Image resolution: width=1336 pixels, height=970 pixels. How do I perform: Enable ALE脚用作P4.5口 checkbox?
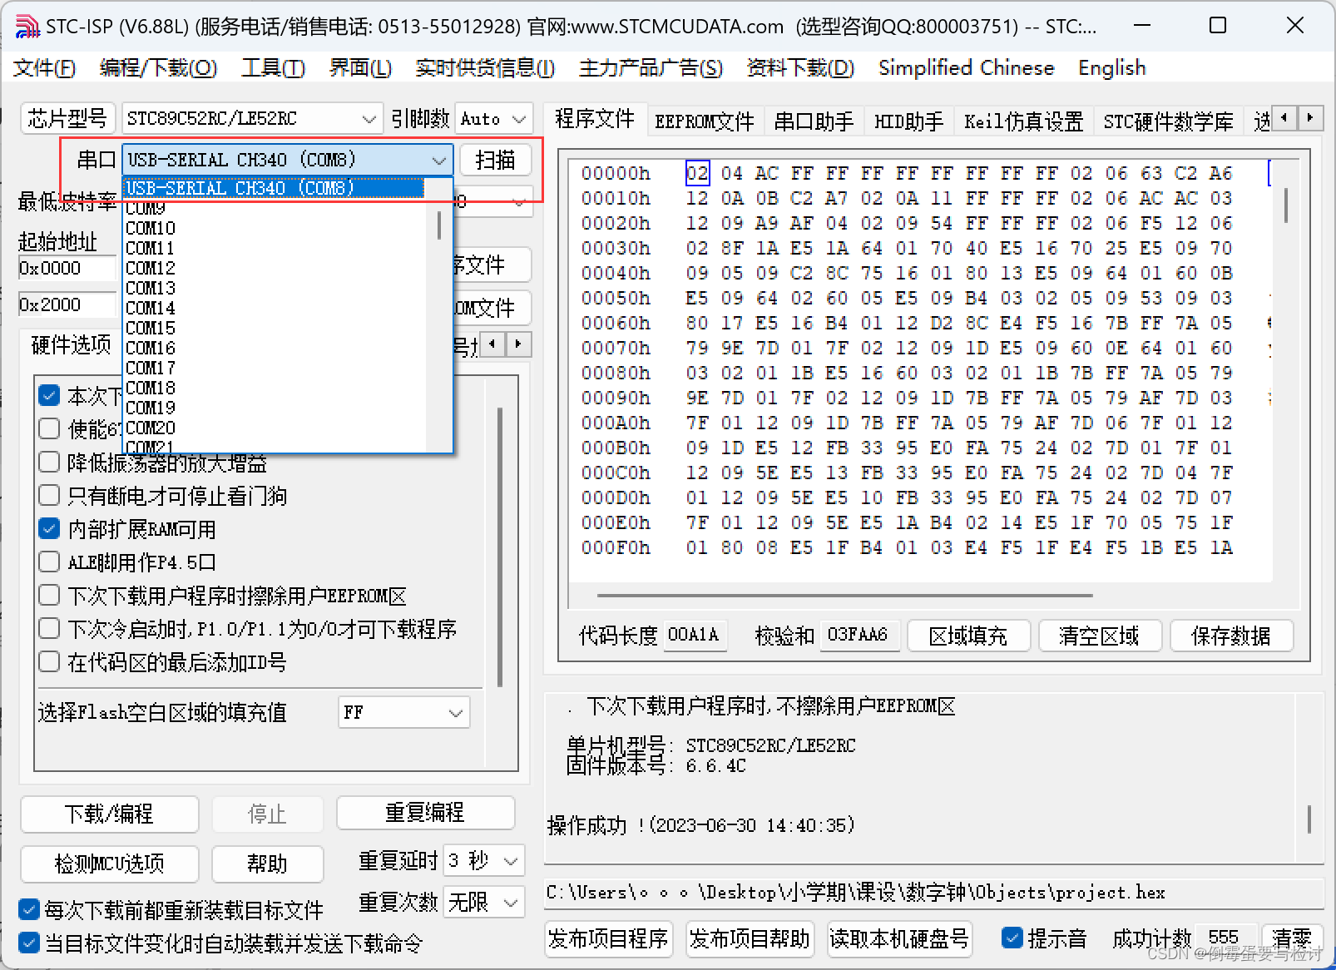pos(49,562)
